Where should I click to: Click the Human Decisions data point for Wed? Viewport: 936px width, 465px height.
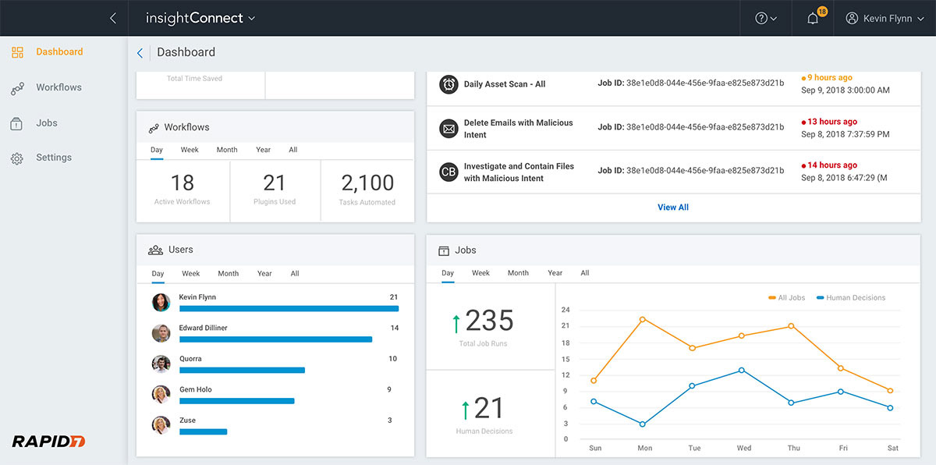(x=741, y=370)
